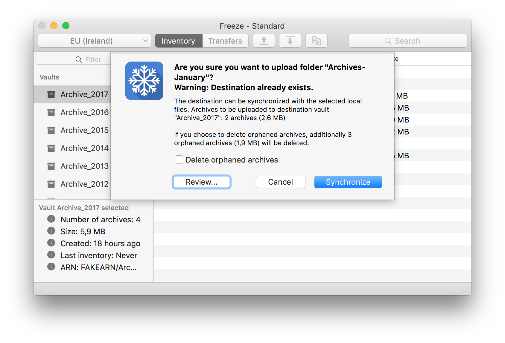The image size is (505, 343).
Task: Click the Archive_2012 vault box icon
Action: click(51, 184)
